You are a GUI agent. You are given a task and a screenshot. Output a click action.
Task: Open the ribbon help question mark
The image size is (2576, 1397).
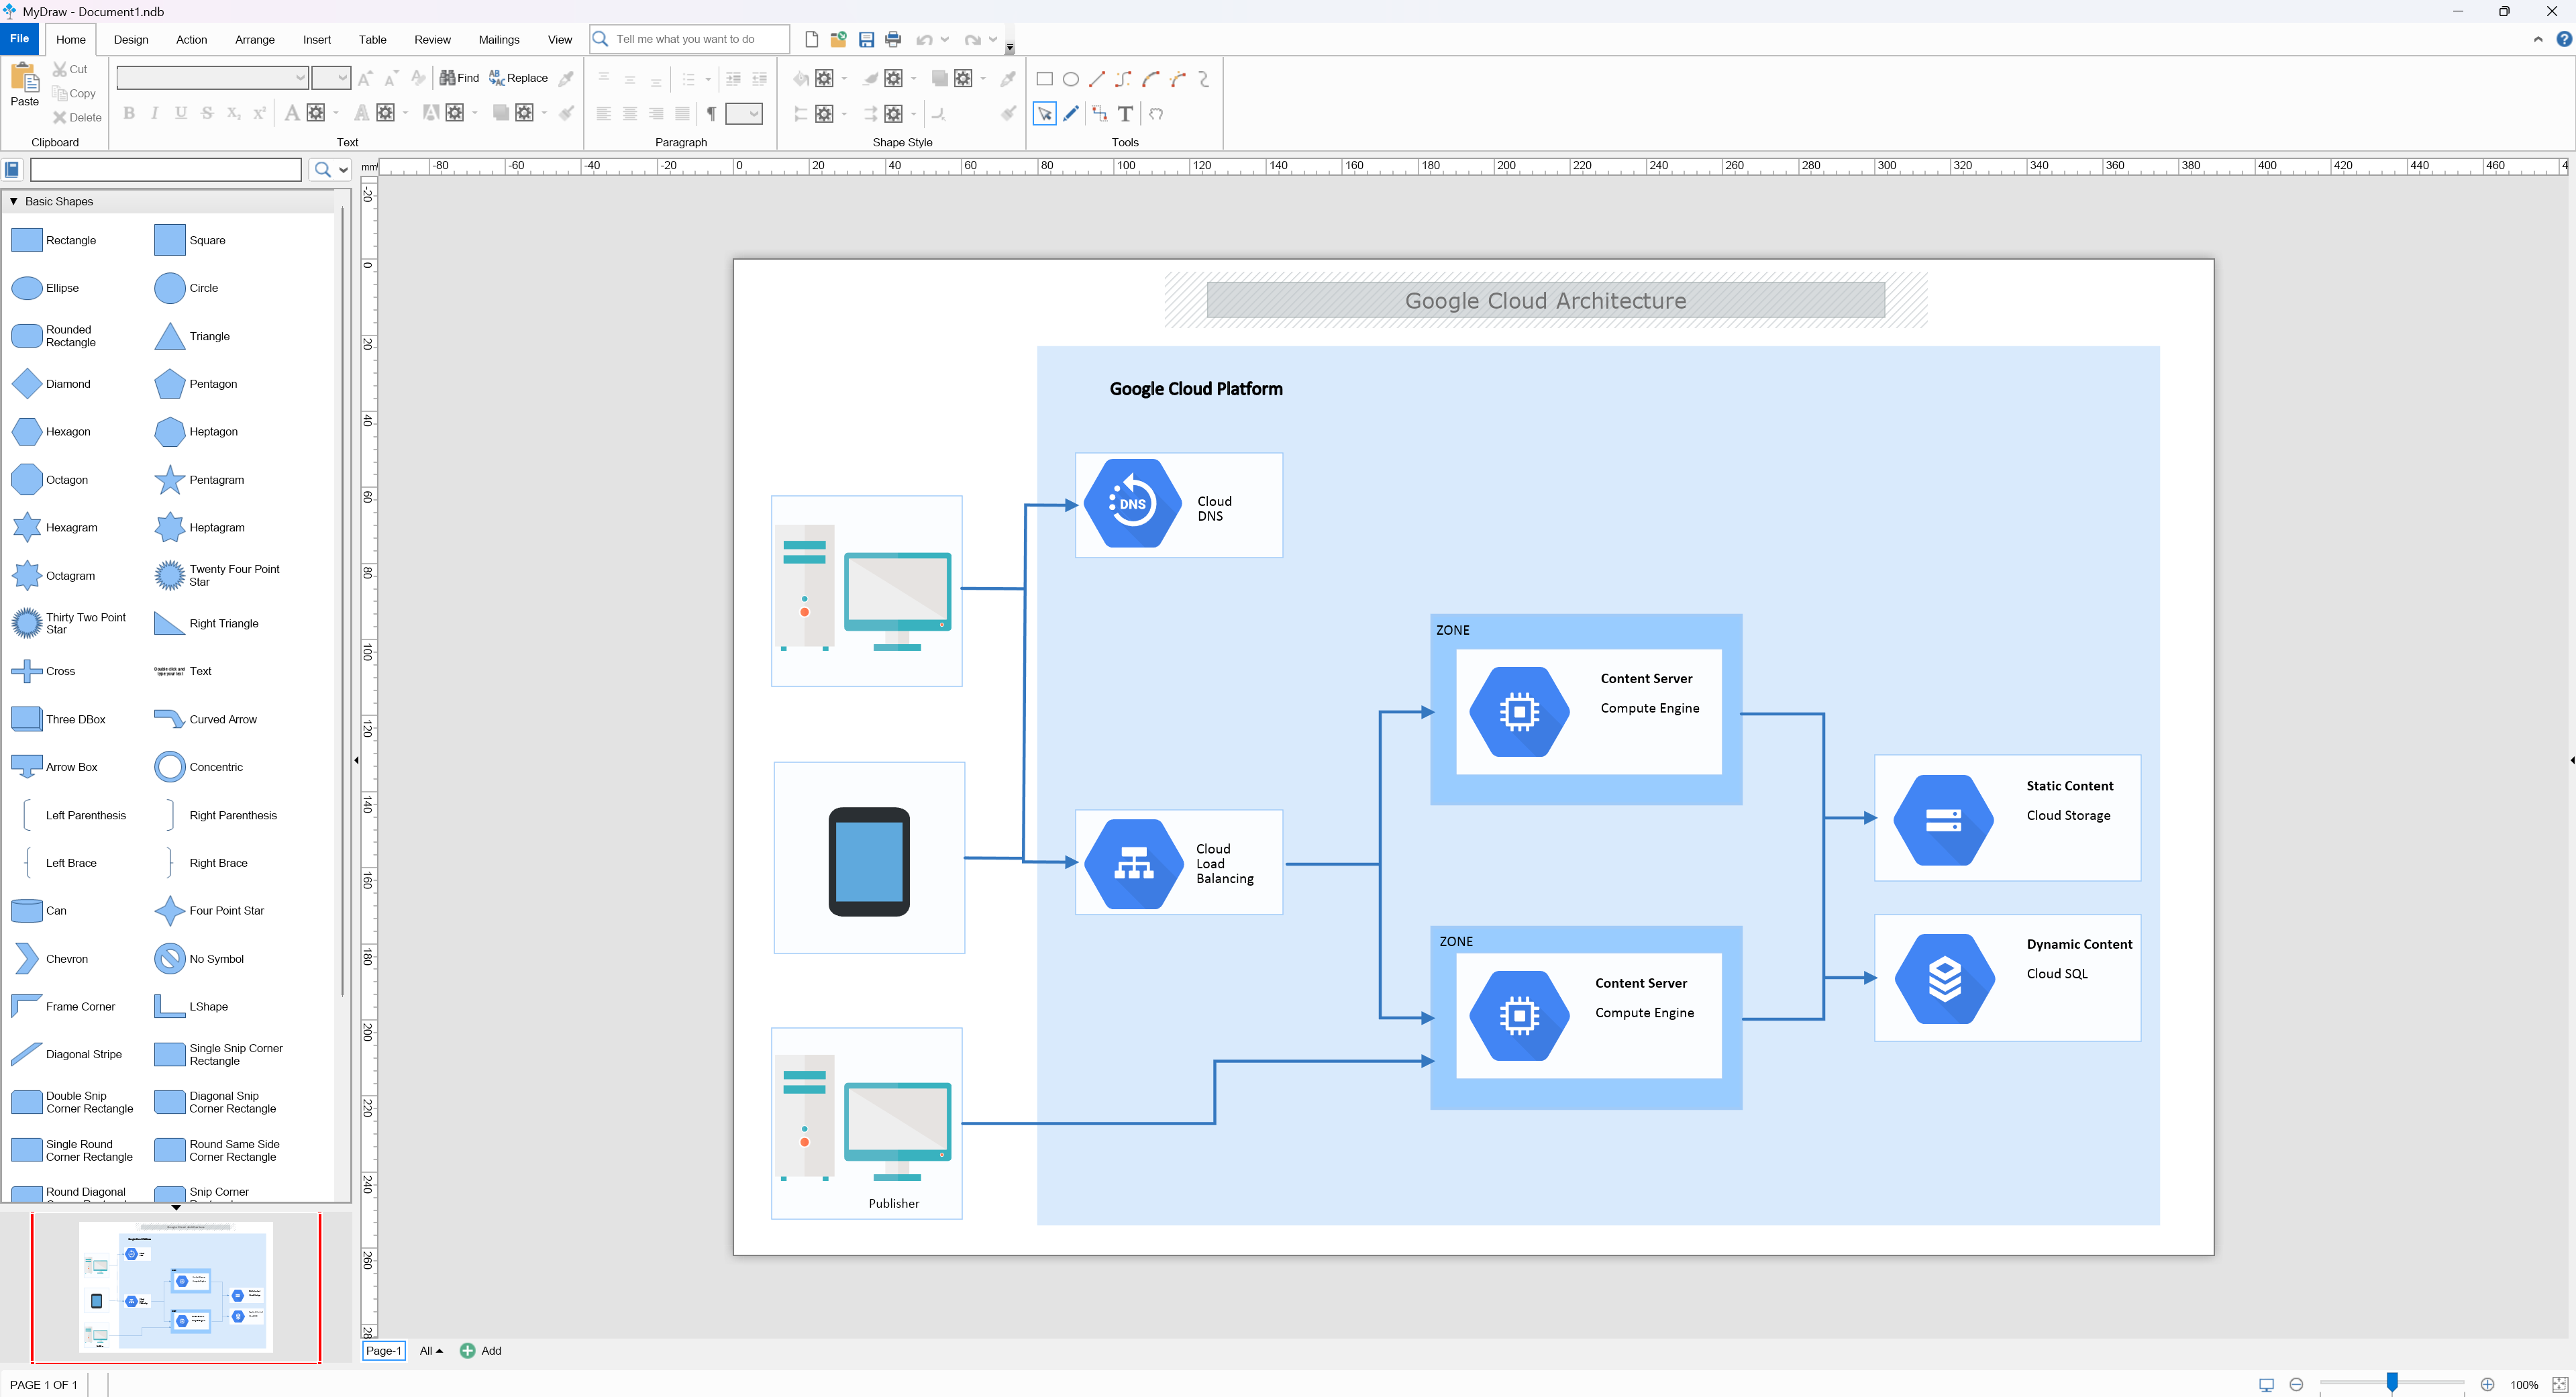[2563, 40]
